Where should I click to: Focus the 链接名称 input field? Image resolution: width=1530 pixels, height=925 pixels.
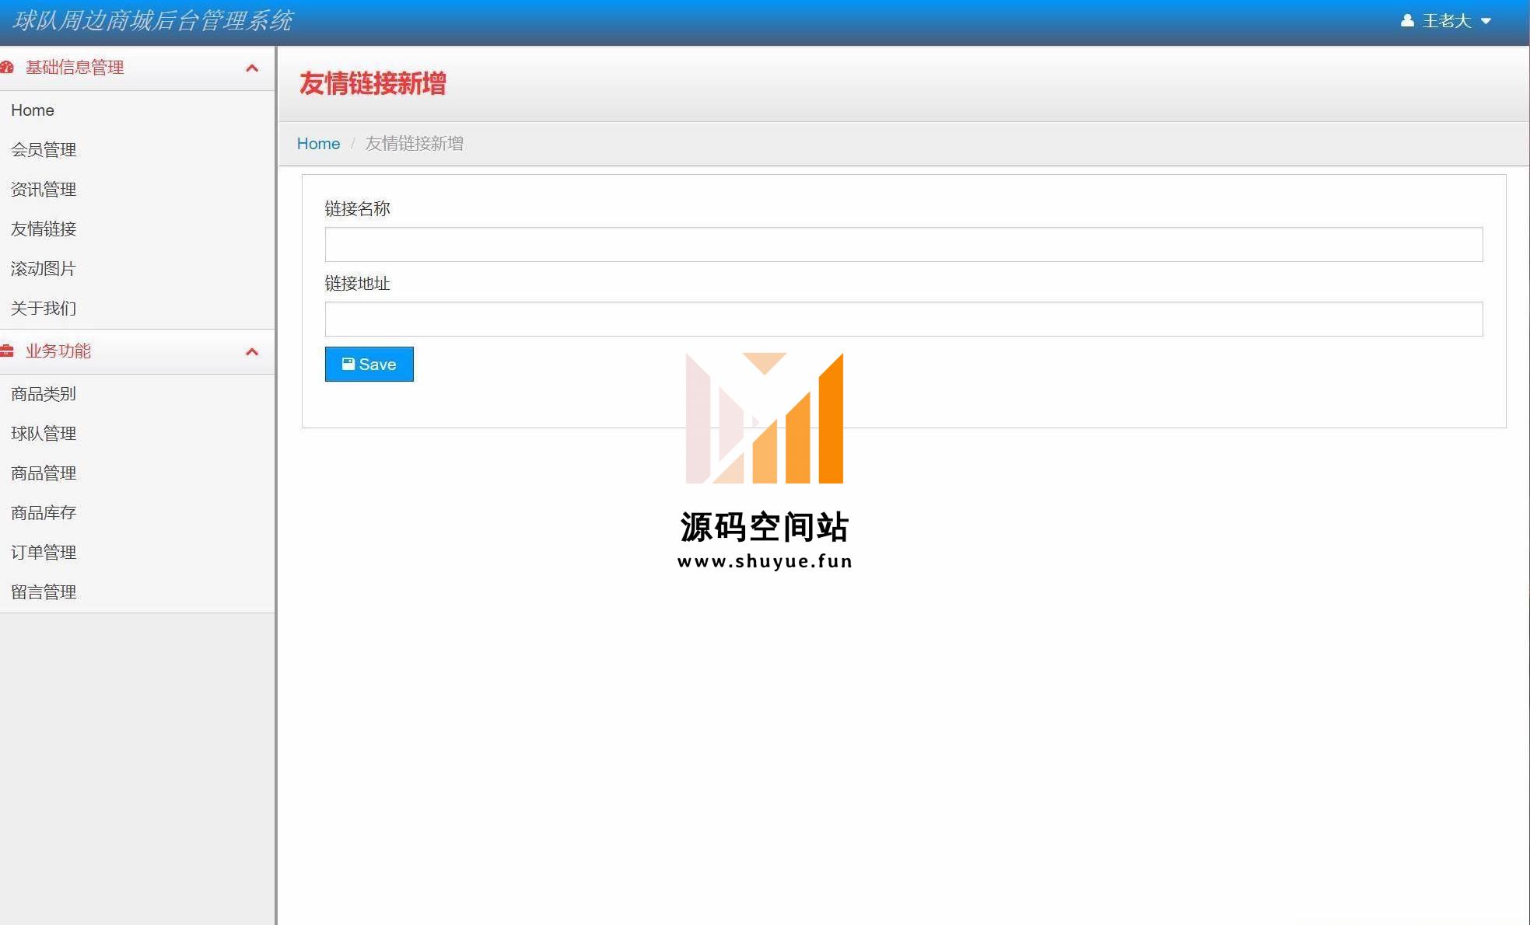point(904,244)
